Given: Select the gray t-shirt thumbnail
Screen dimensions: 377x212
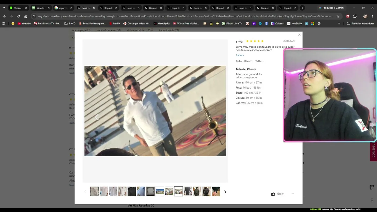Looking at the screenshot, I should point(150,191).
